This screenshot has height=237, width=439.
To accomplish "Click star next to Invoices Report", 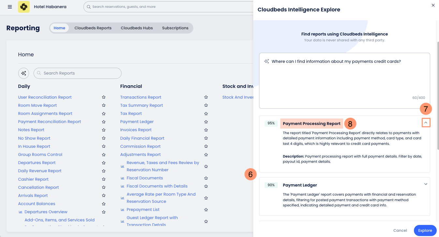I will [x=206, y=130].
